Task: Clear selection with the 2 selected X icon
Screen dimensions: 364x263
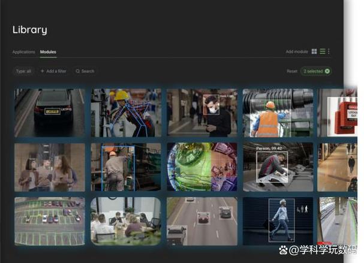Action: coord(327,71)
